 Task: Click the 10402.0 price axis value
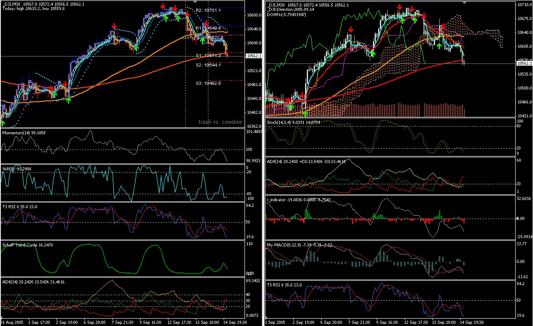click(253, 113)
